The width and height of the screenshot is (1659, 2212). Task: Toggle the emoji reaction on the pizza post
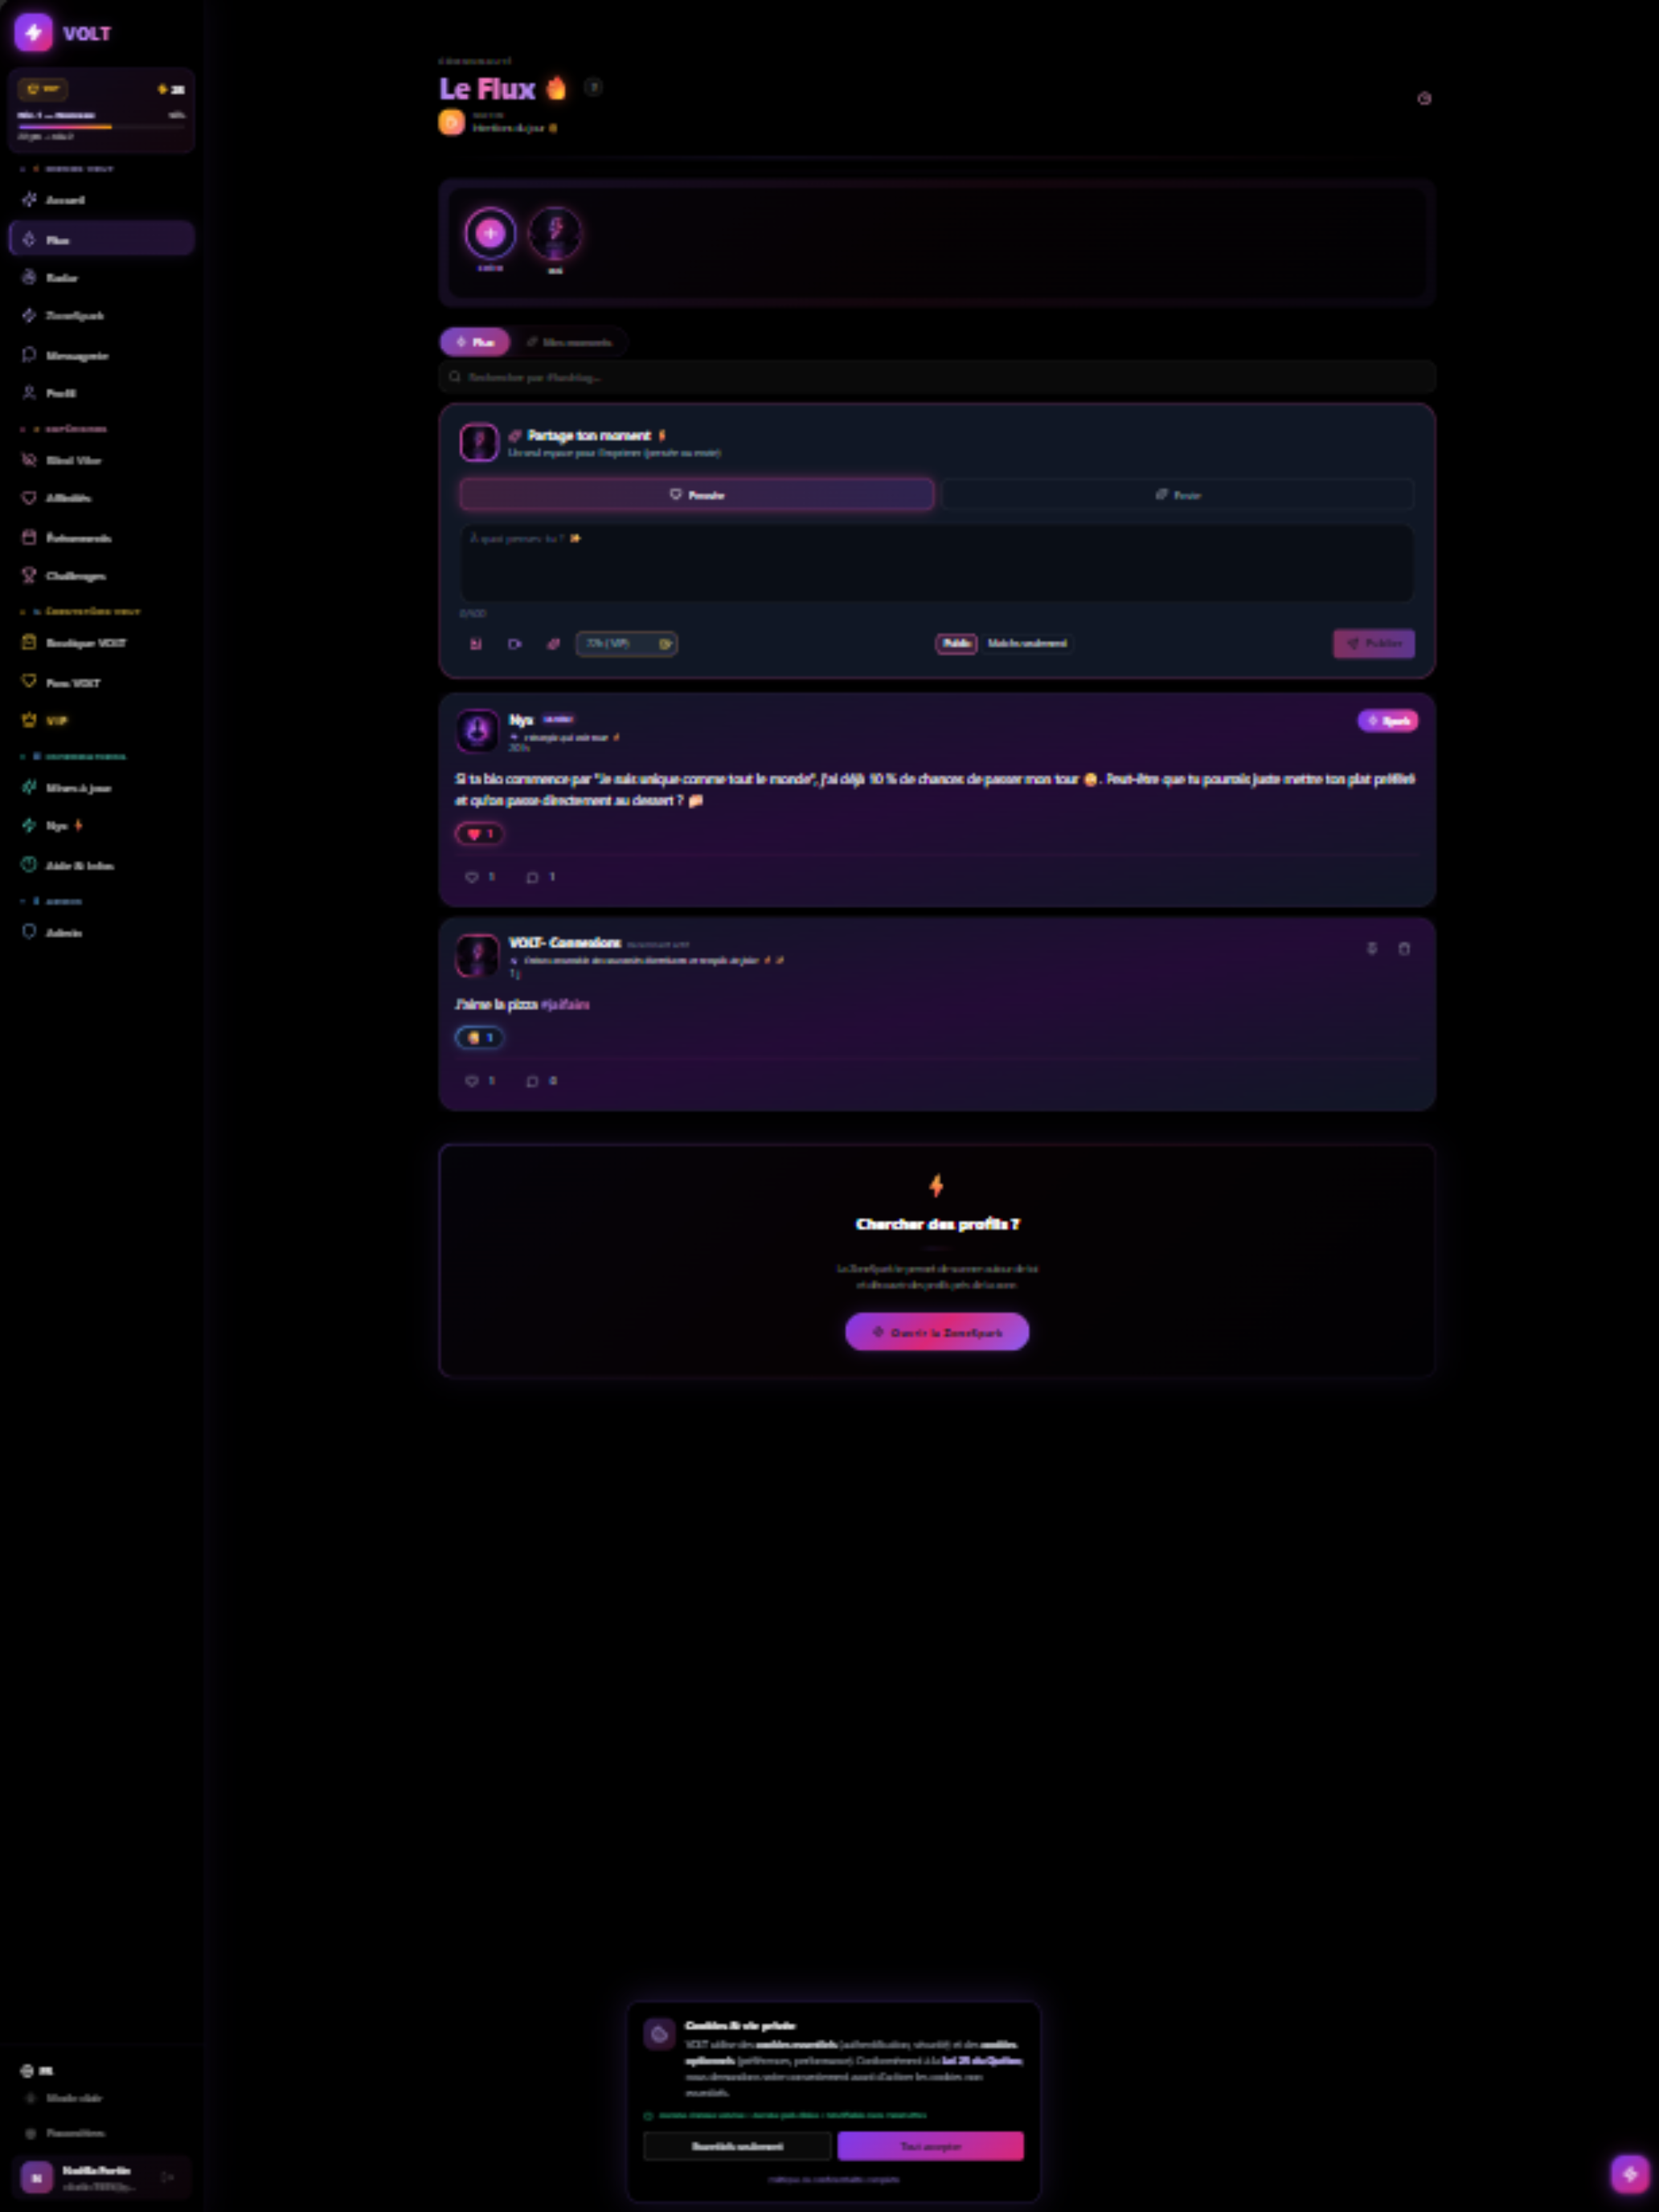(480, 1038)
